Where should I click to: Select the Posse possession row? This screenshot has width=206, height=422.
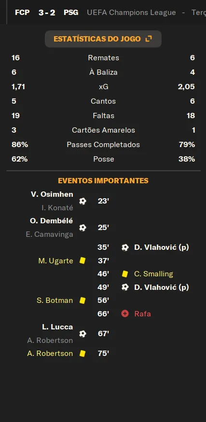click(103, 159)
